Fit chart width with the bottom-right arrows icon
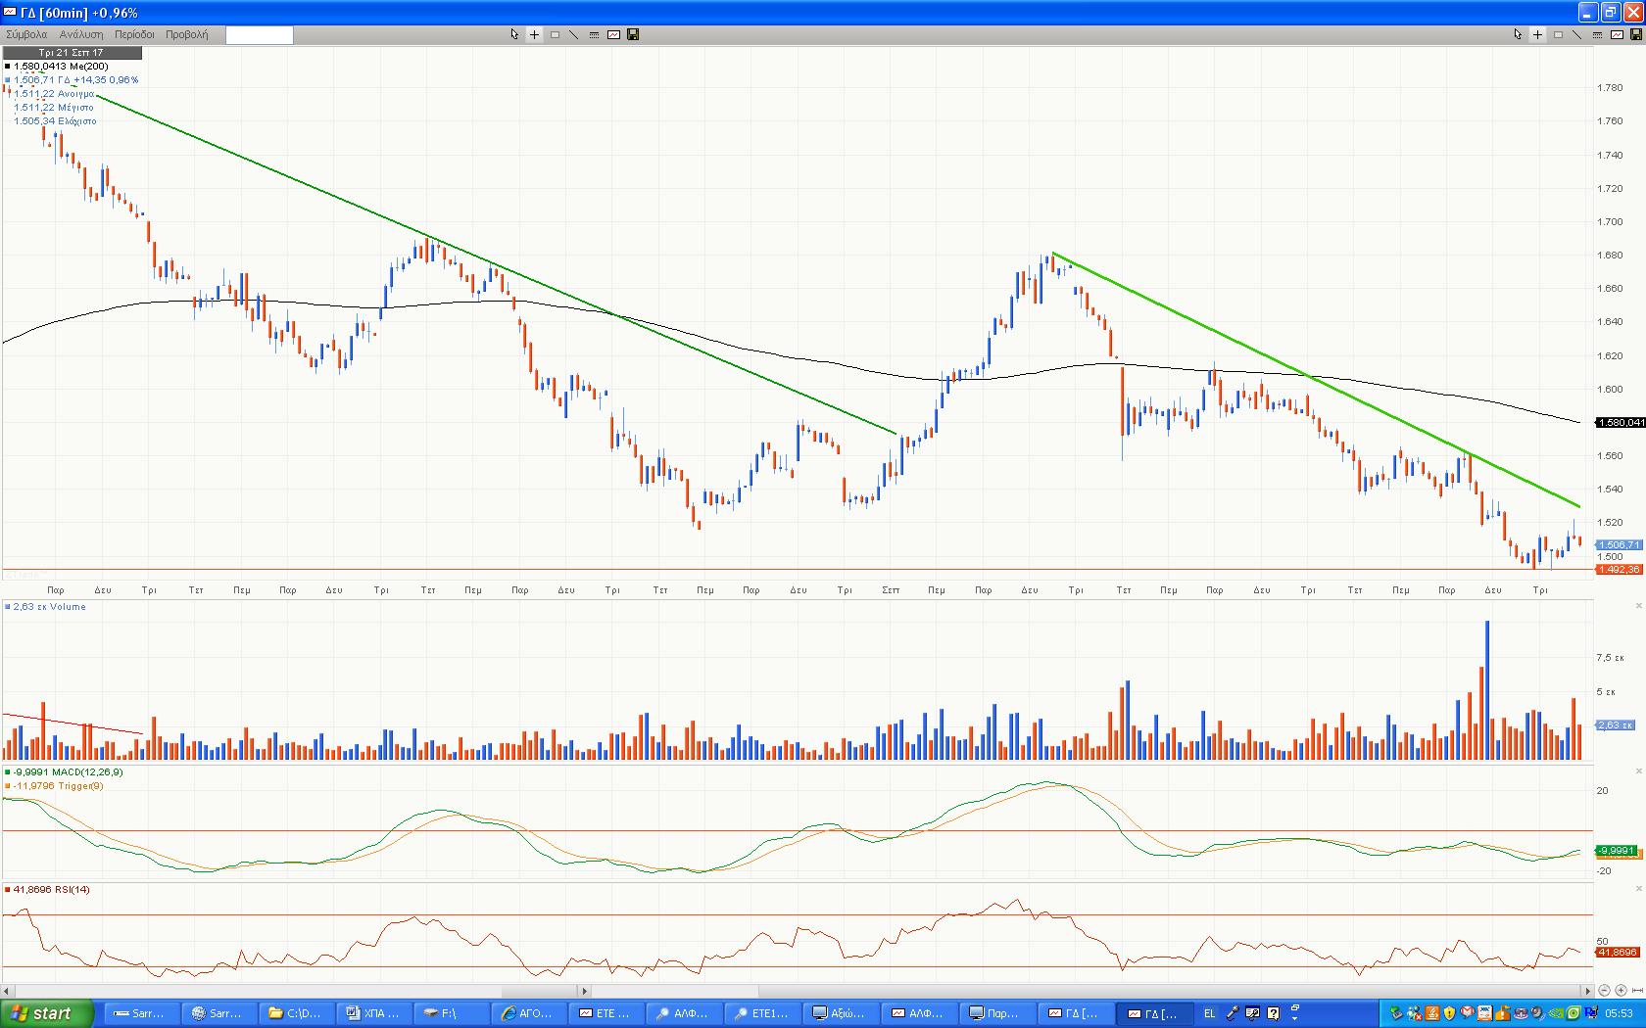 click(1636, 991)
